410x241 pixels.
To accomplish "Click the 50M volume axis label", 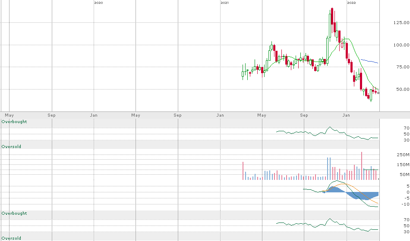I will 404,174.
